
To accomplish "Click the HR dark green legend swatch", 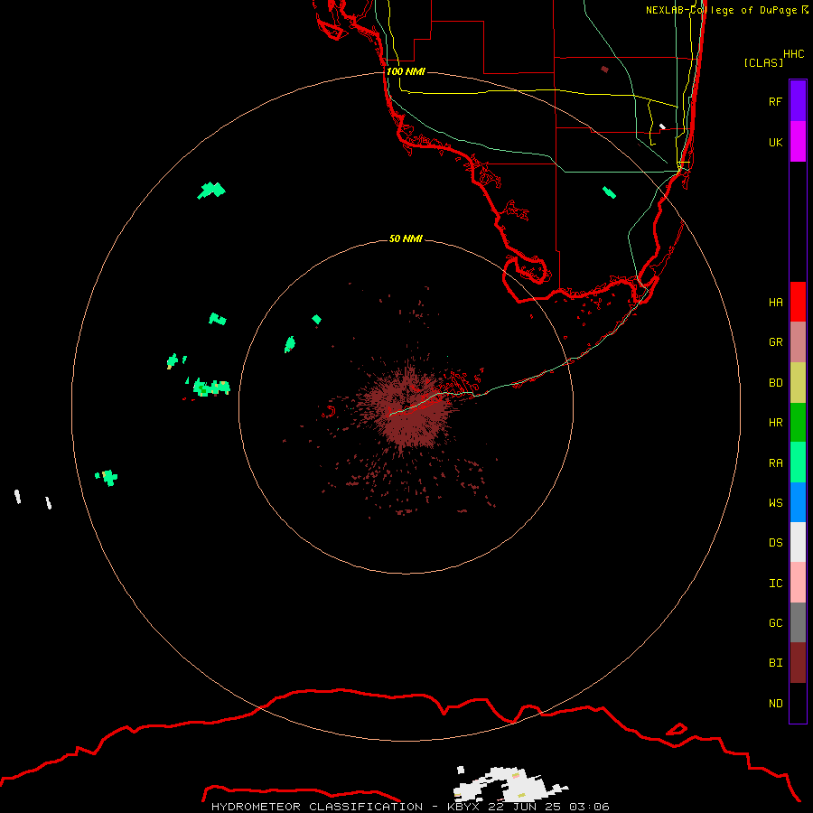I will pyautogui.click(x=798, y=423).
